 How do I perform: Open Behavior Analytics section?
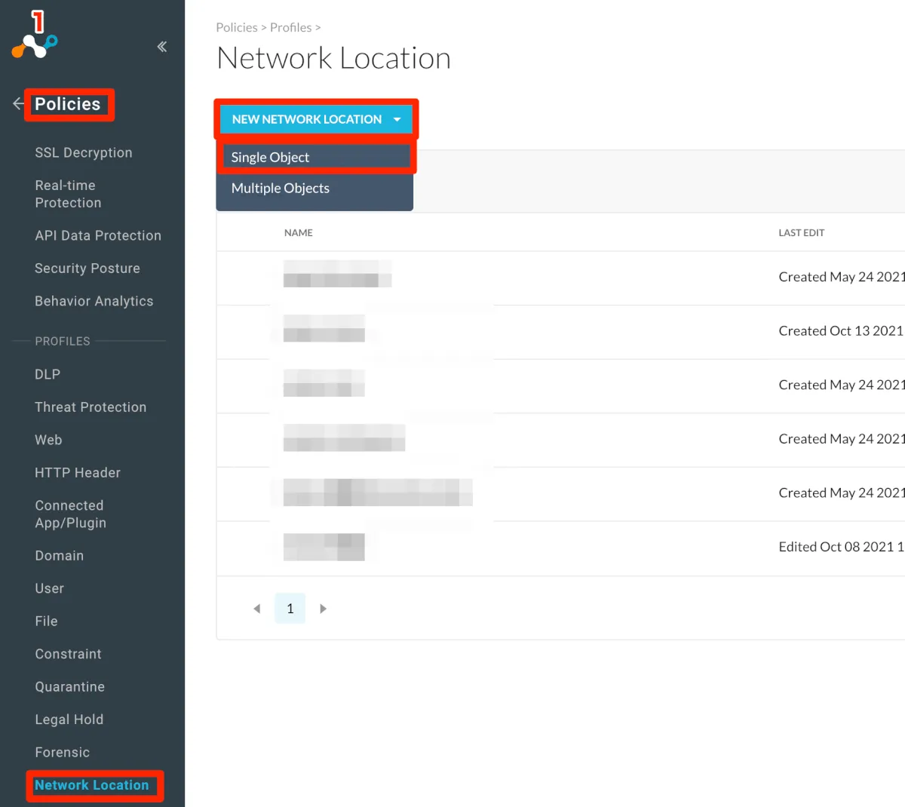pyautogui.click(x=94, y=301)
